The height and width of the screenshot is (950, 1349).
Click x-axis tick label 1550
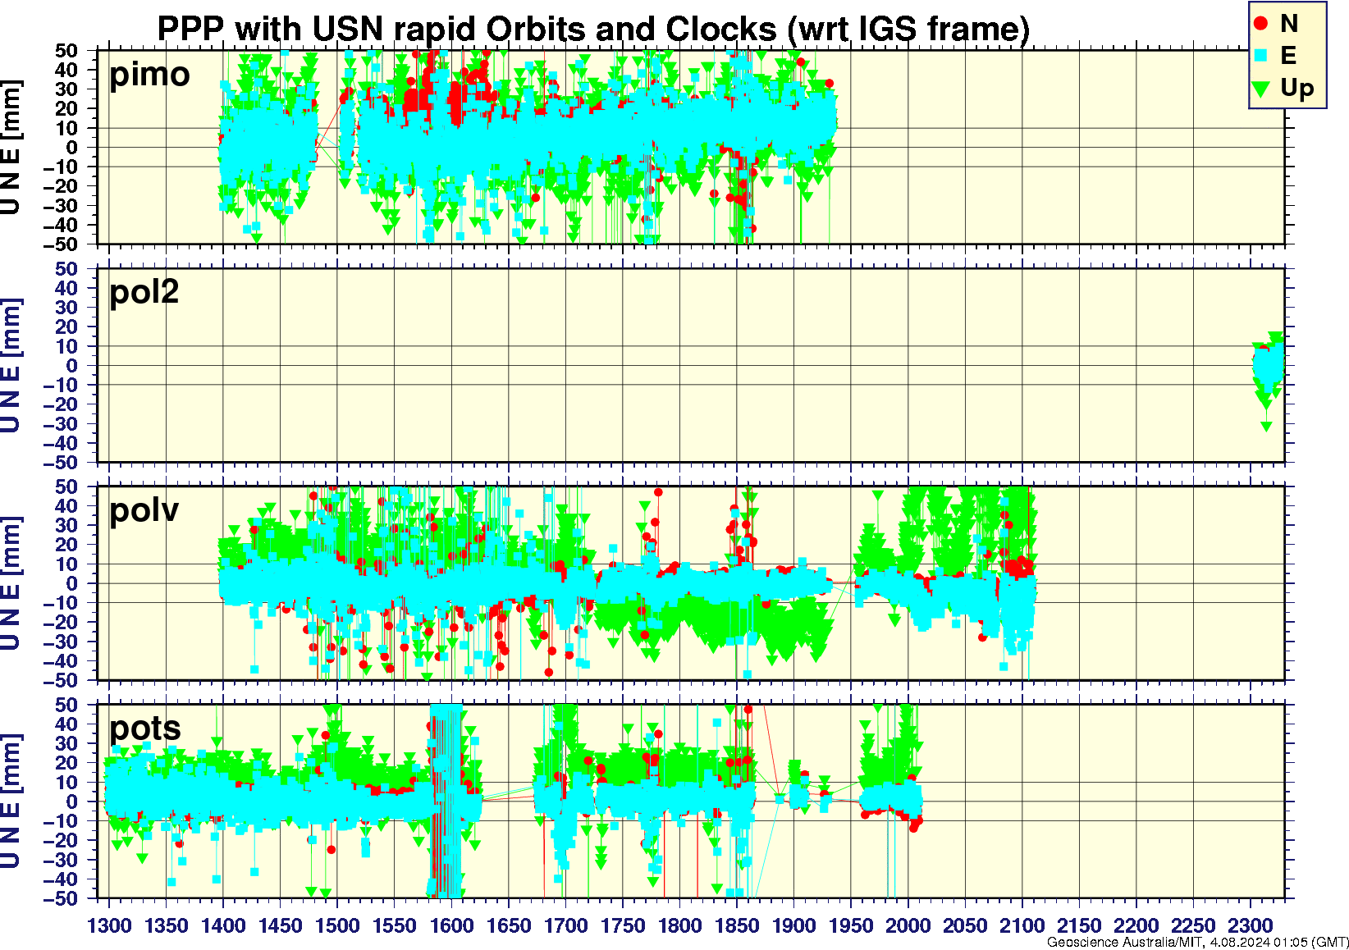395,925
